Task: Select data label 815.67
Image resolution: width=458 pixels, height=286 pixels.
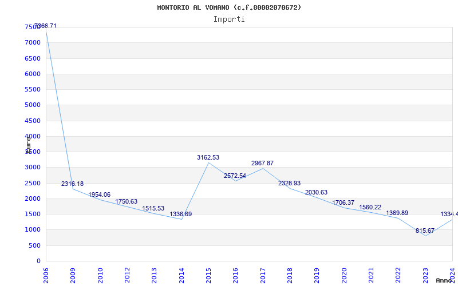Action: 425,231
